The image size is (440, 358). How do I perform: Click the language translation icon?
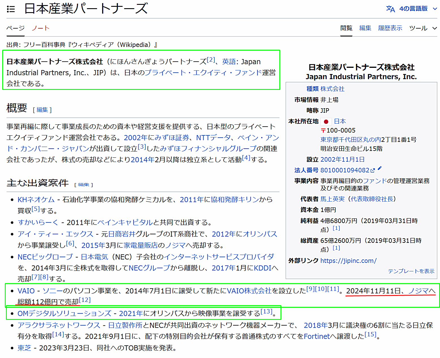pos(390,9)
